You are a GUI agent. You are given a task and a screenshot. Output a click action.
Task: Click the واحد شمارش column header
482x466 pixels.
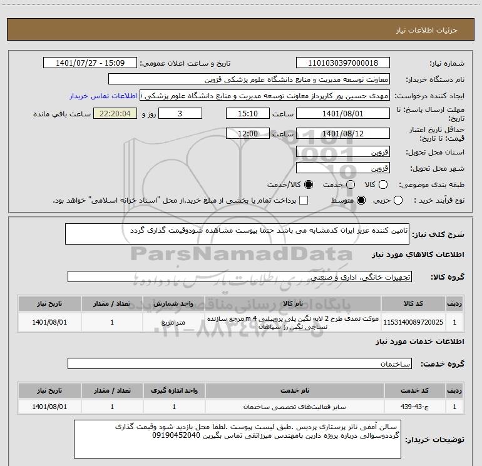[173, 303]
